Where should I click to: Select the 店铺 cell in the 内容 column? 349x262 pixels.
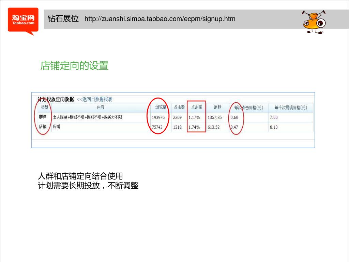[56, 127]
